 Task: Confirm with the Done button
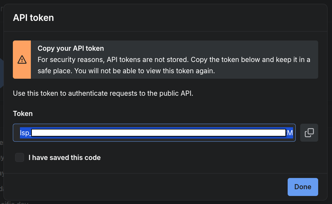303,187
